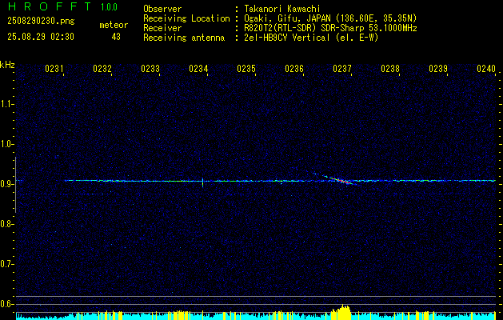The image size is (503, 320).
Task: Click the version number 1.0.0
Action: (x=109, y=7)
